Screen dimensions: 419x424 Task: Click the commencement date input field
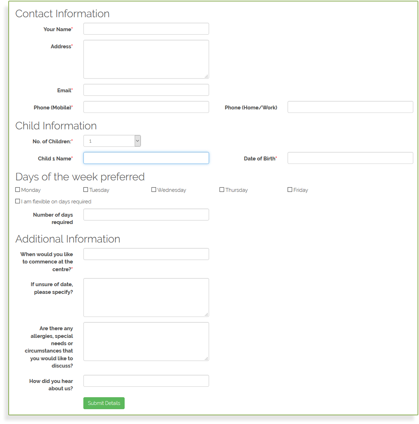tap(146, 254)
